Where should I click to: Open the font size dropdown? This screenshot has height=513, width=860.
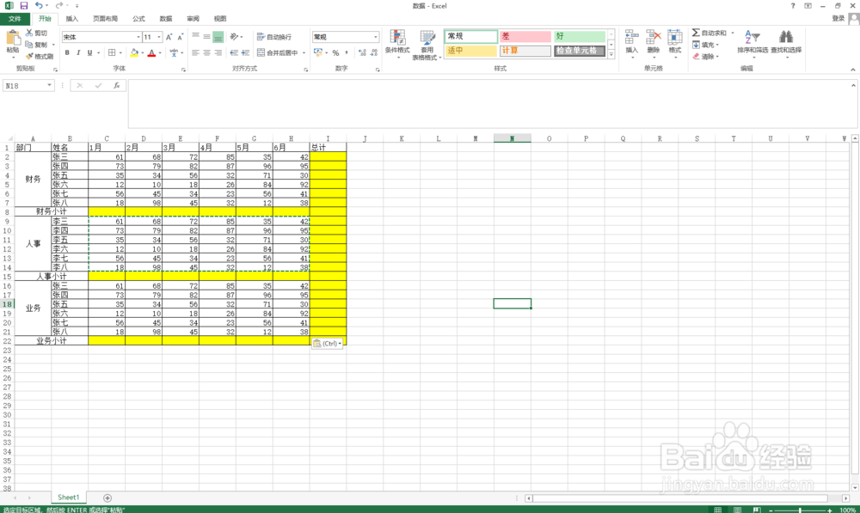[x=159, y=37]
